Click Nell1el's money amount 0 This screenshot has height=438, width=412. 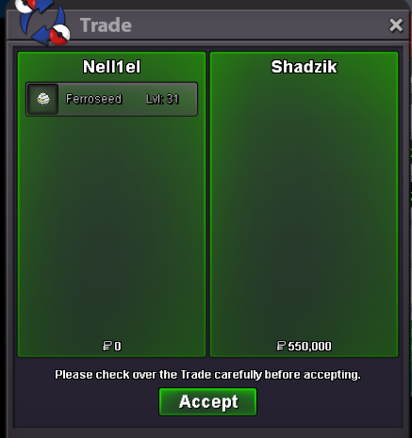118,347
